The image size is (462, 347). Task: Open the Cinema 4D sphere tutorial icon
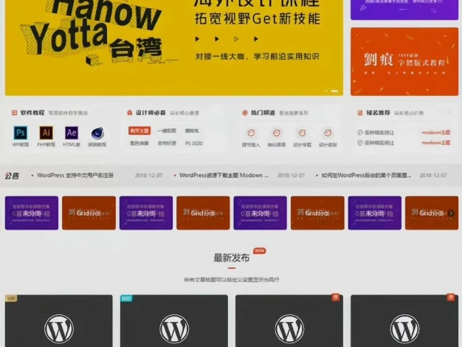pyautogui.click(x=97, y=133)
